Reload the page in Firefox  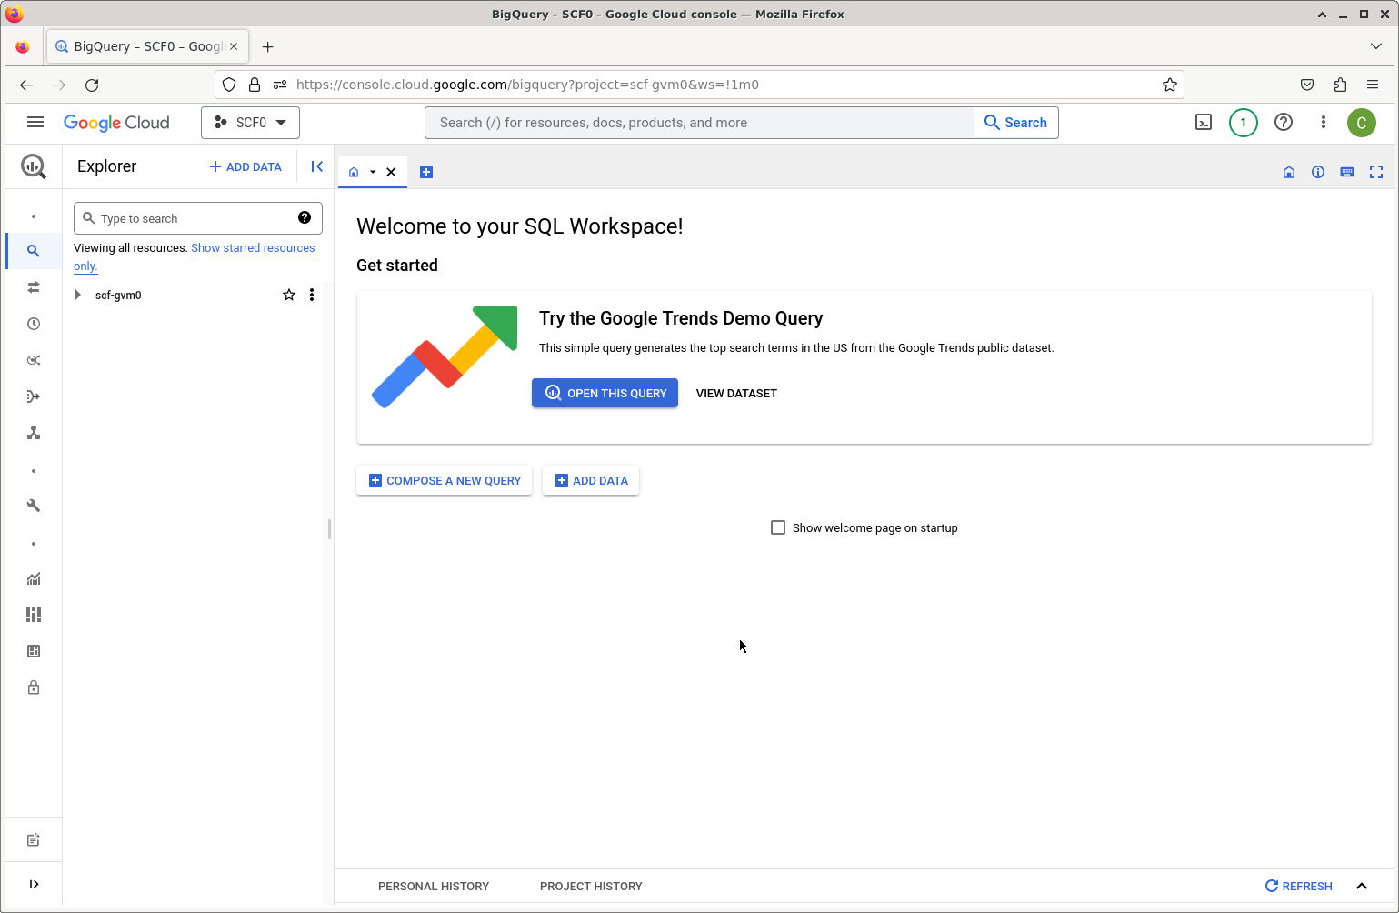coord(92,85)
